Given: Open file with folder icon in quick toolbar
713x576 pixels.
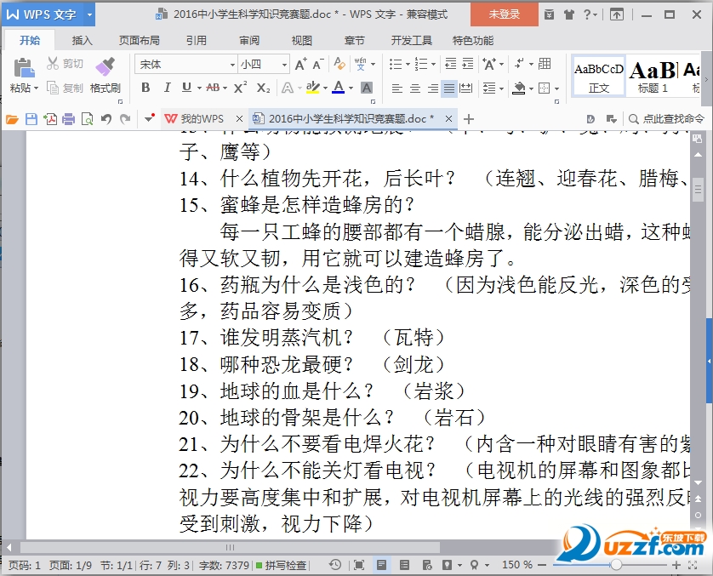Looking at the screenshot, I should coord(12,119).
